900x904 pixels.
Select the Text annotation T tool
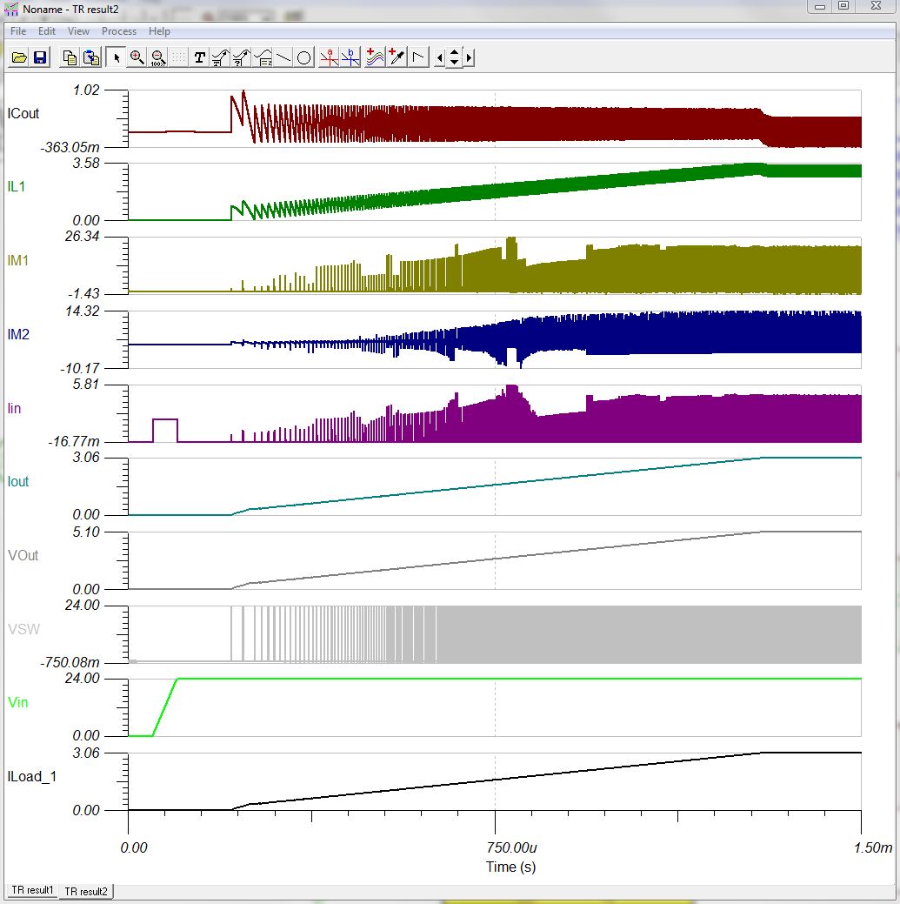tap(200, 58)
